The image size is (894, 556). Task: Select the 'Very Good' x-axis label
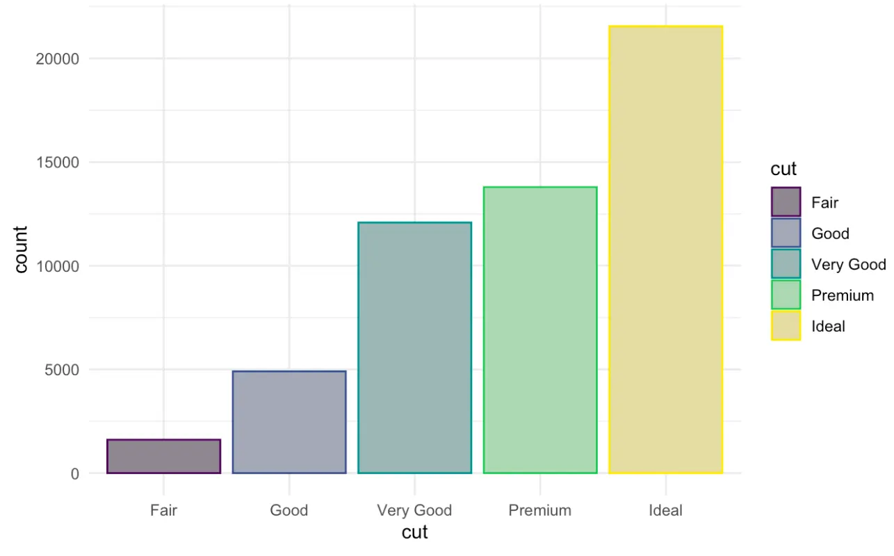[x=414, y=511]
